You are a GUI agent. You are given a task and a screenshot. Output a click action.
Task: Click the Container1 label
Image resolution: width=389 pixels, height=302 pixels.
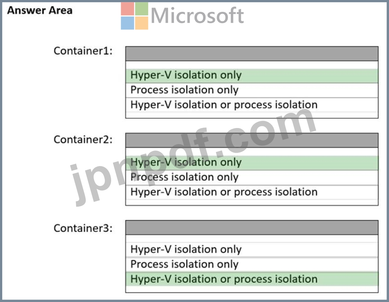83,51
